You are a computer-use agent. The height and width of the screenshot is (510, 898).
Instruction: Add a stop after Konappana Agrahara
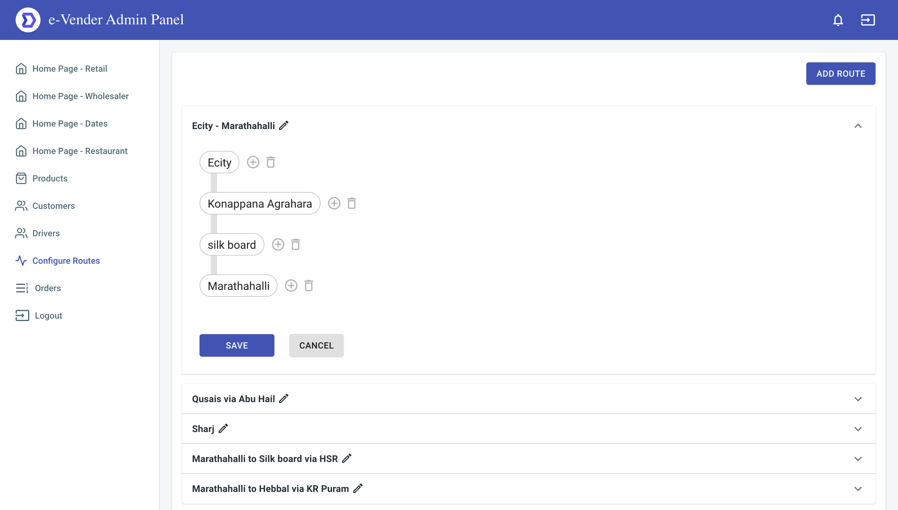pyautogui.click(x=334, y=203)
